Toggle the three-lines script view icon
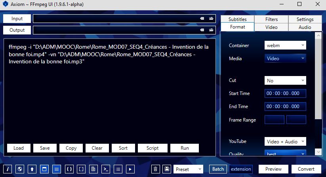Screen dimensions: 326x177 57,169
